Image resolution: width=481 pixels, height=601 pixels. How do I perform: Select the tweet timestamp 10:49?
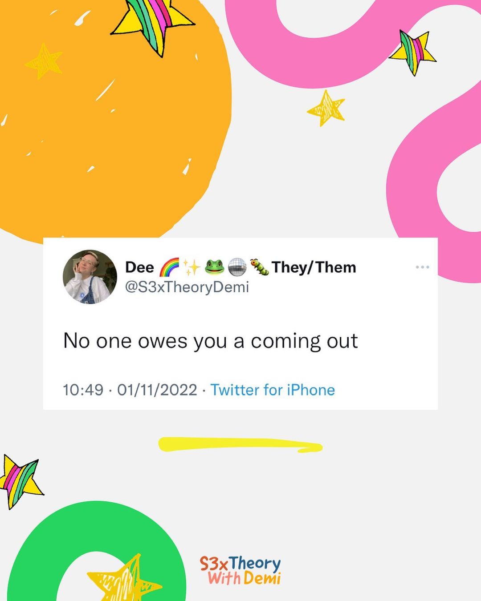click(x=83, y=390)
